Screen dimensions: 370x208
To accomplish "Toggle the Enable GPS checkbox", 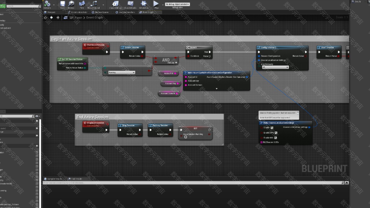I will point(276,133).
